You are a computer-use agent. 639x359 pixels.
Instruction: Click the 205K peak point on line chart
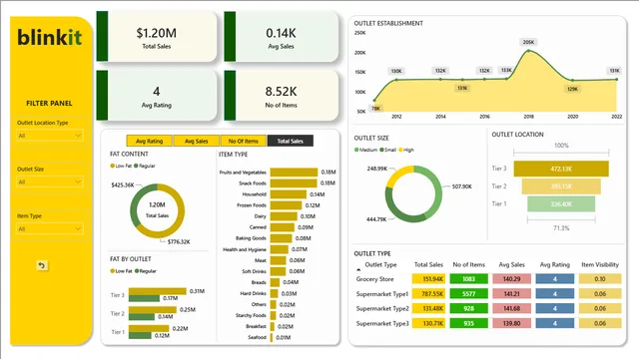[528, 51]
